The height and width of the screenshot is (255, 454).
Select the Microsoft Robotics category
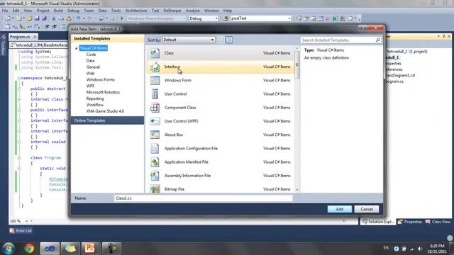103,92
